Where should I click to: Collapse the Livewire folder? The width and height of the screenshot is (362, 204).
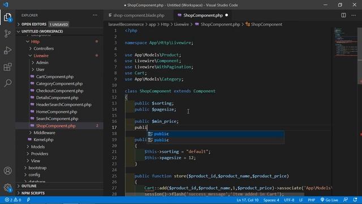[x=41, y=56]
